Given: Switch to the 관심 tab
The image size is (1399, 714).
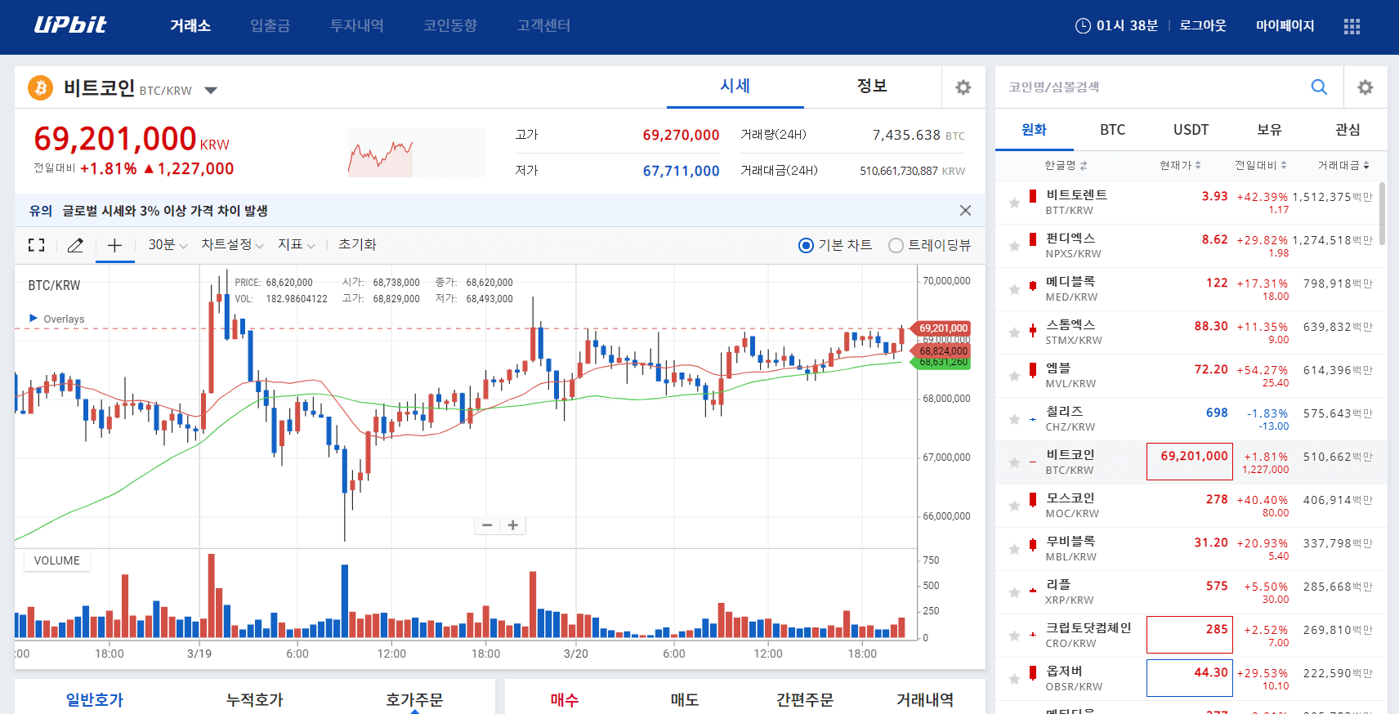Looking at the screenshot, I should point(1348,130).
